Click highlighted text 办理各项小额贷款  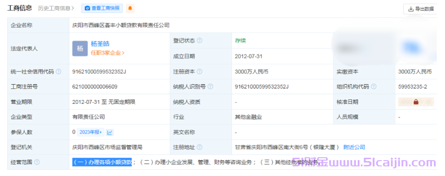(110, 162)
